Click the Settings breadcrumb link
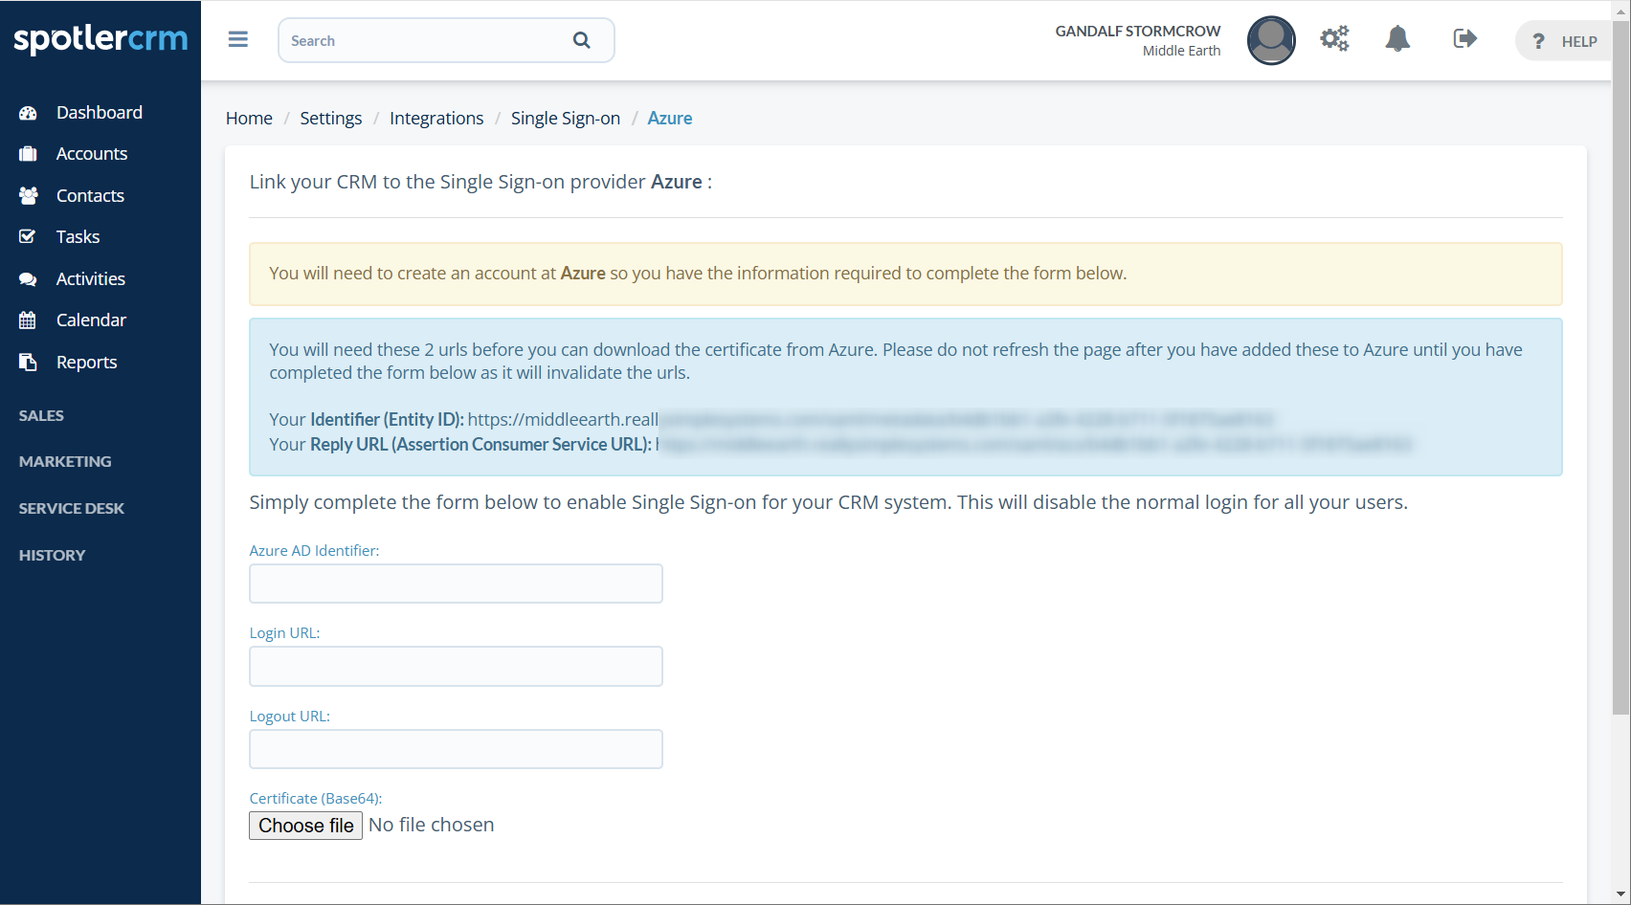The width and height of the screenshot is (1631, 905). (331, 118)
